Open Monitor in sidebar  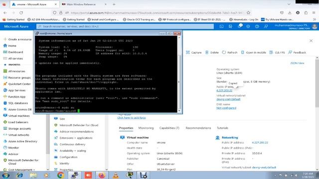tap(11, 148)
